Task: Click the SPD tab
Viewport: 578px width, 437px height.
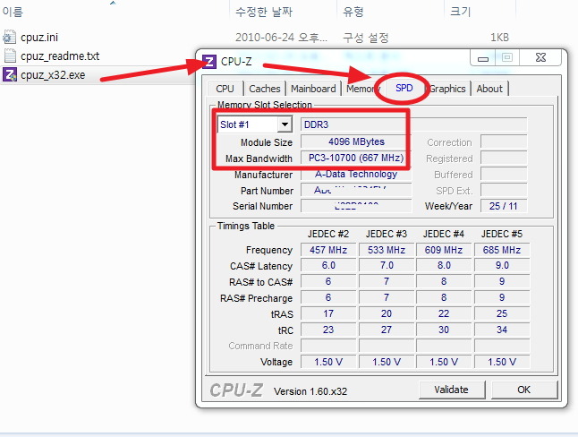Action: [x=404, y=89]
